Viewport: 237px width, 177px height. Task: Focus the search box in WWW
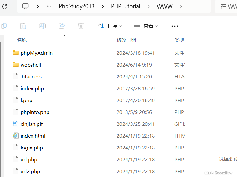point(226,7)
